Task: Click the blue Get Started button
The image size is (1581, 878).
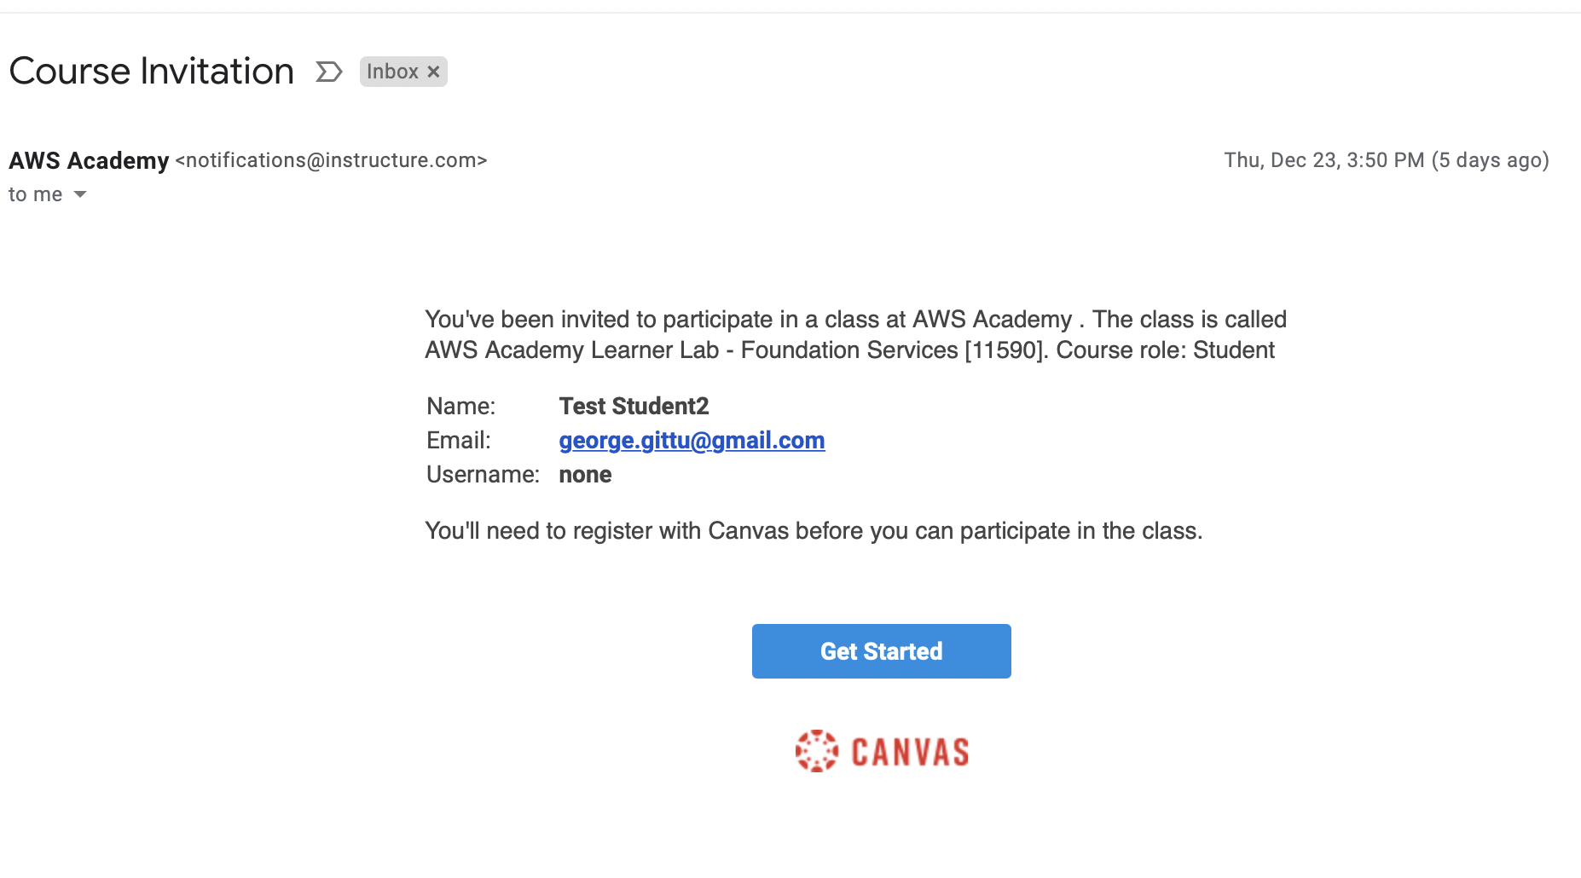Action: [x=881, y=651]
